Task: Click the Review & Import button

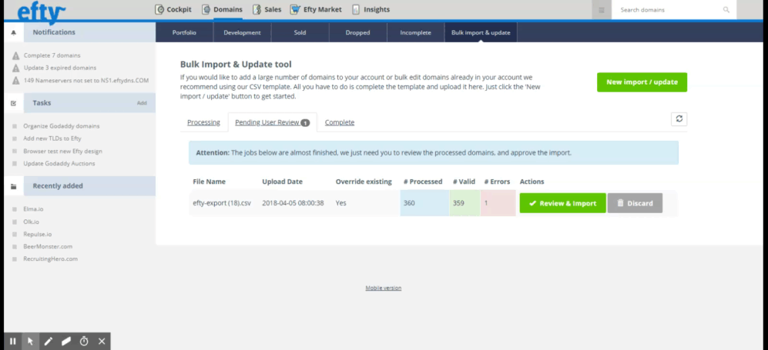Action: 563,203
